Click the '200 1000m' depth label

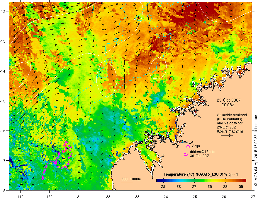[131, 179]
